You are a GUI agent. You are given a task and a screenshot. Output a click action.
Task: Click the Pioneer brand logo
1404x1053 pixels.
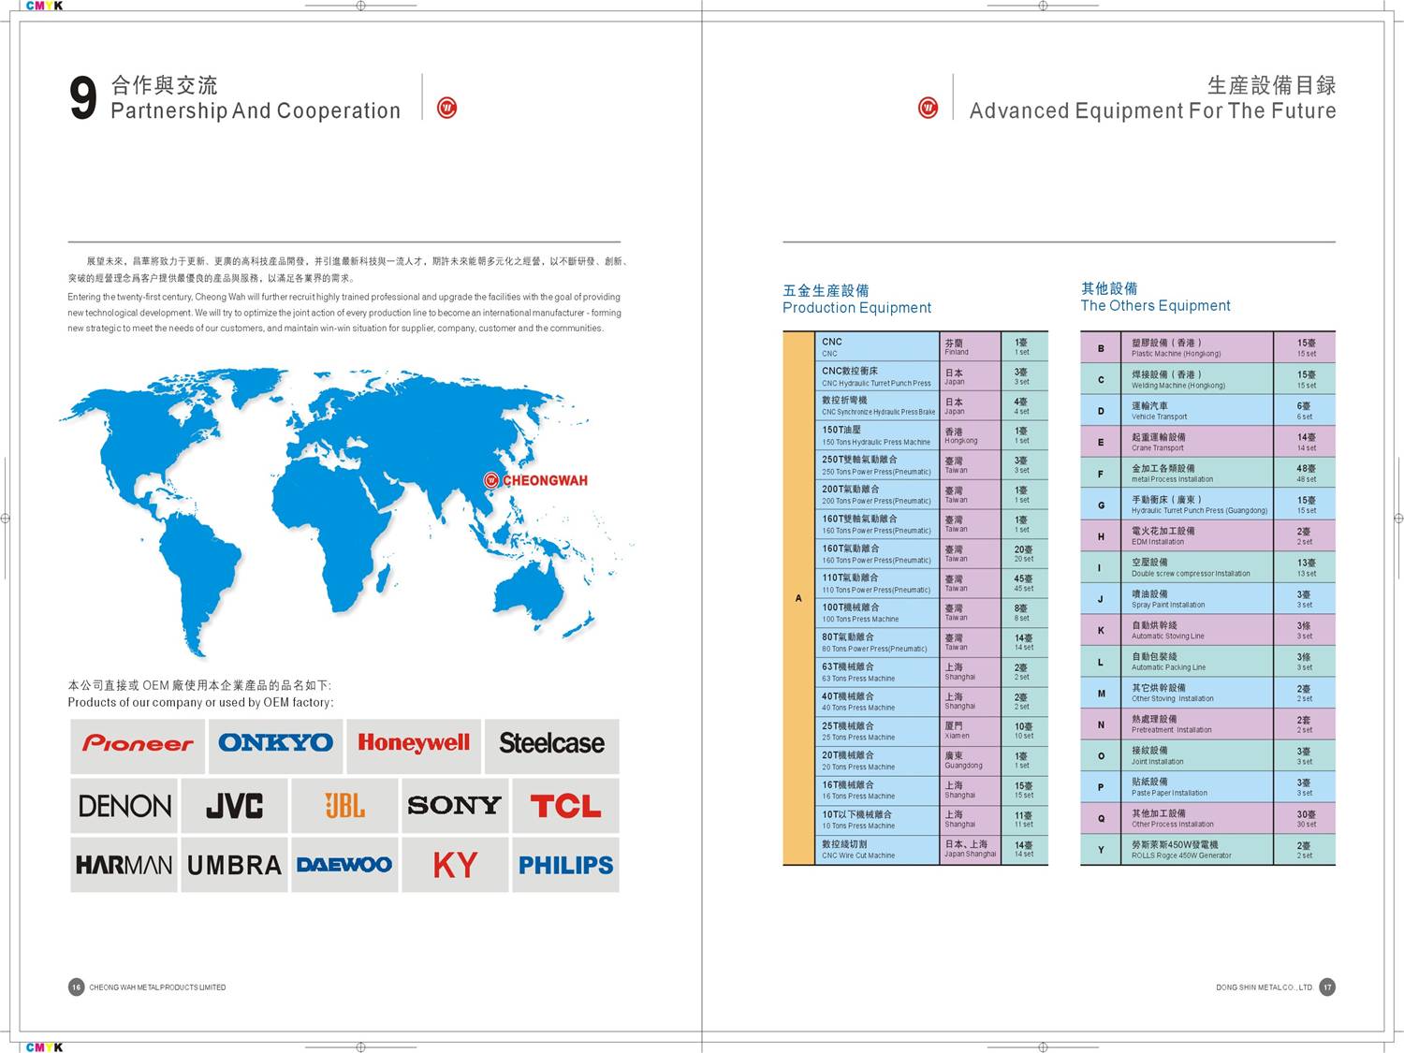coord(138,745)
